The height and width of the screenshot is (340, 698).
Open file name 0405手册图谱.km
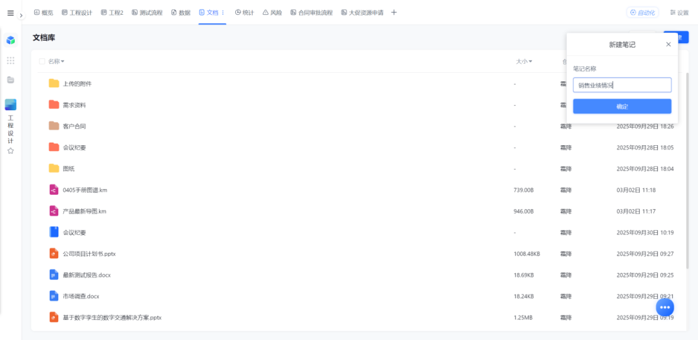click(x=85, y=190)
